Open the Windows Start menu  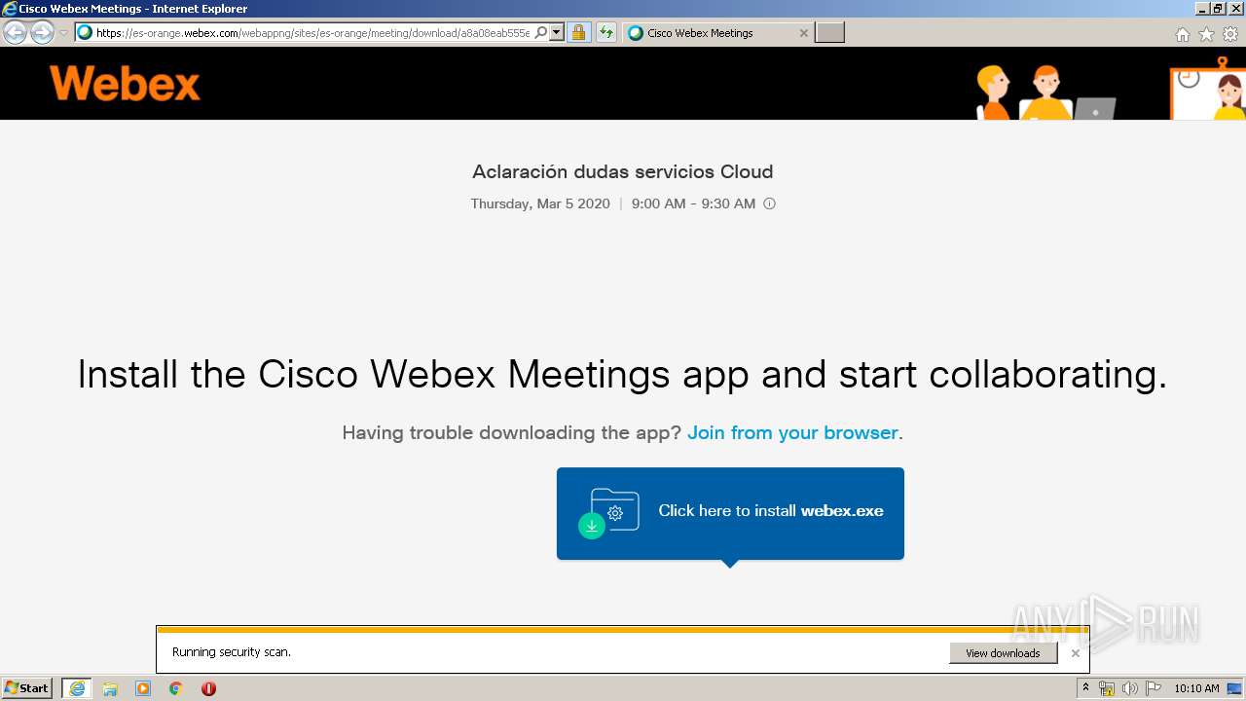(27, 688)
